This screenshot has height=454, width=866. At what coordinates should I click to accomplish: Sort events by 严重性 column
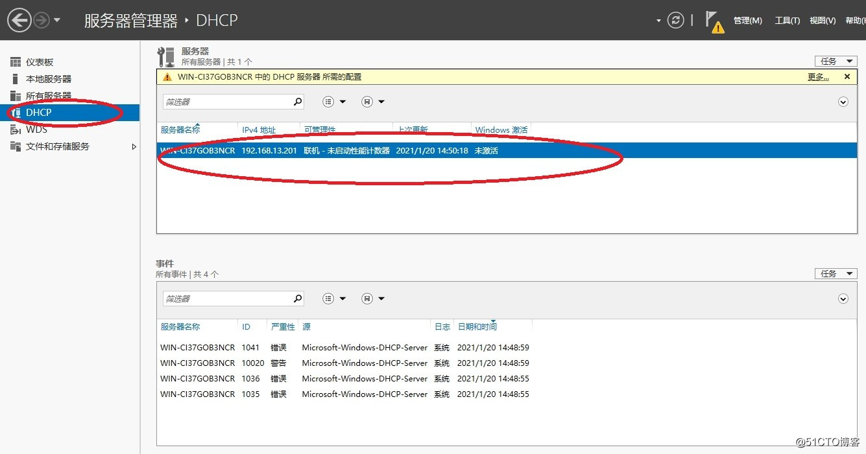click(x=283, y=326)
